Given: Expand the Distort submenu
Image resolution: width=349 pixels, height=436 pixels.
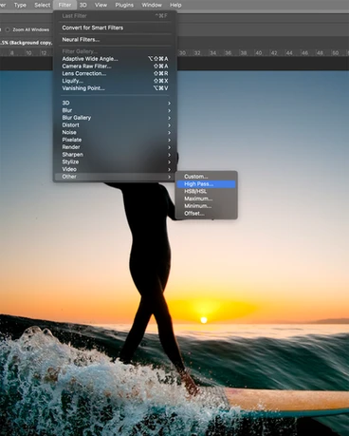Looking at the screenshot, I should coord(115,125).
